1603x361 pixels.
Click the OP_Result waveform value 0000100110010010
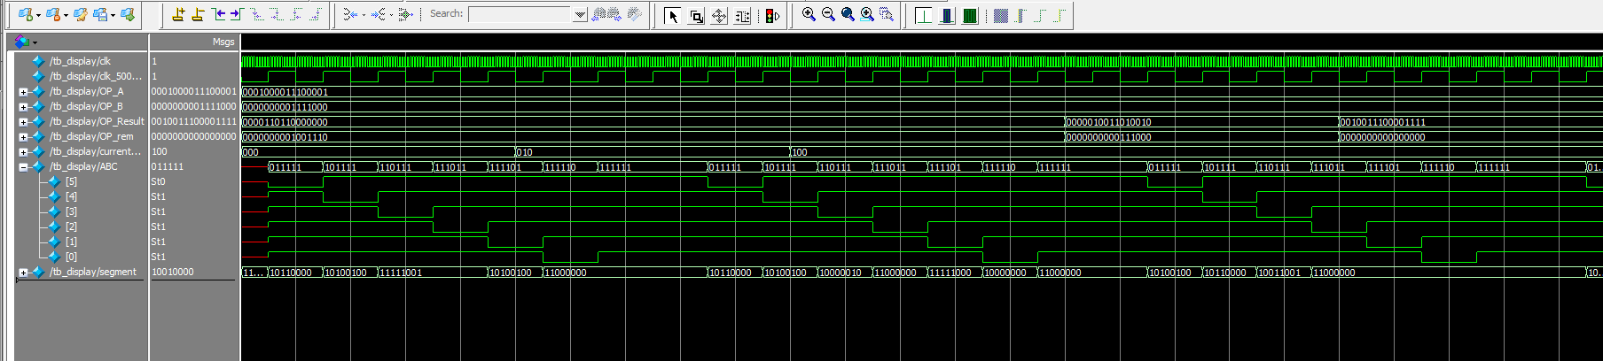coord(1108,122)
